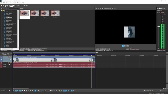Open the preview transport menu icon
The image size is (168, 94).
pos(129,46)
